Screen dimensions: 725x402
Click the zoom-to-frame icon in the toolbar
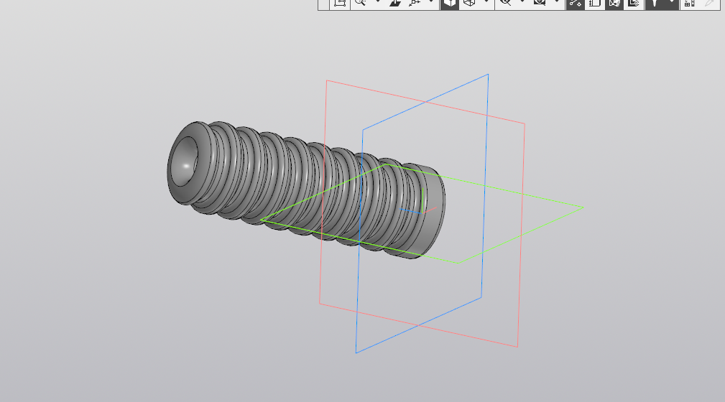point(340,3)
